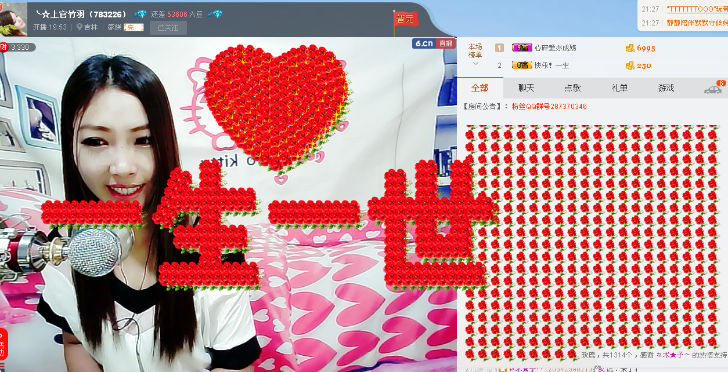Switch to the 礼单 gift list tab
This screenshot has width=728, height=372.
point(619,87)
